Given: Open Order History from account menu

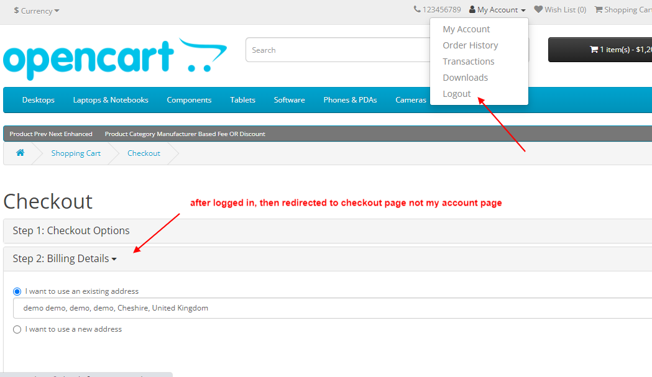Looking at the screenshot, I should tap(471, 45).
